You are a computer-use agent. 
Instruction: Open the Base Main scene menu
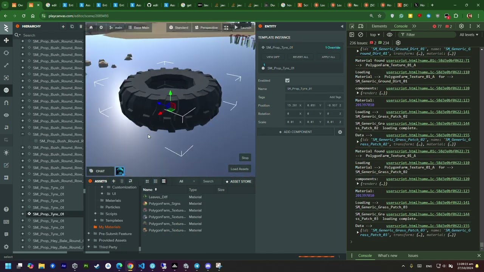point(138,28)
